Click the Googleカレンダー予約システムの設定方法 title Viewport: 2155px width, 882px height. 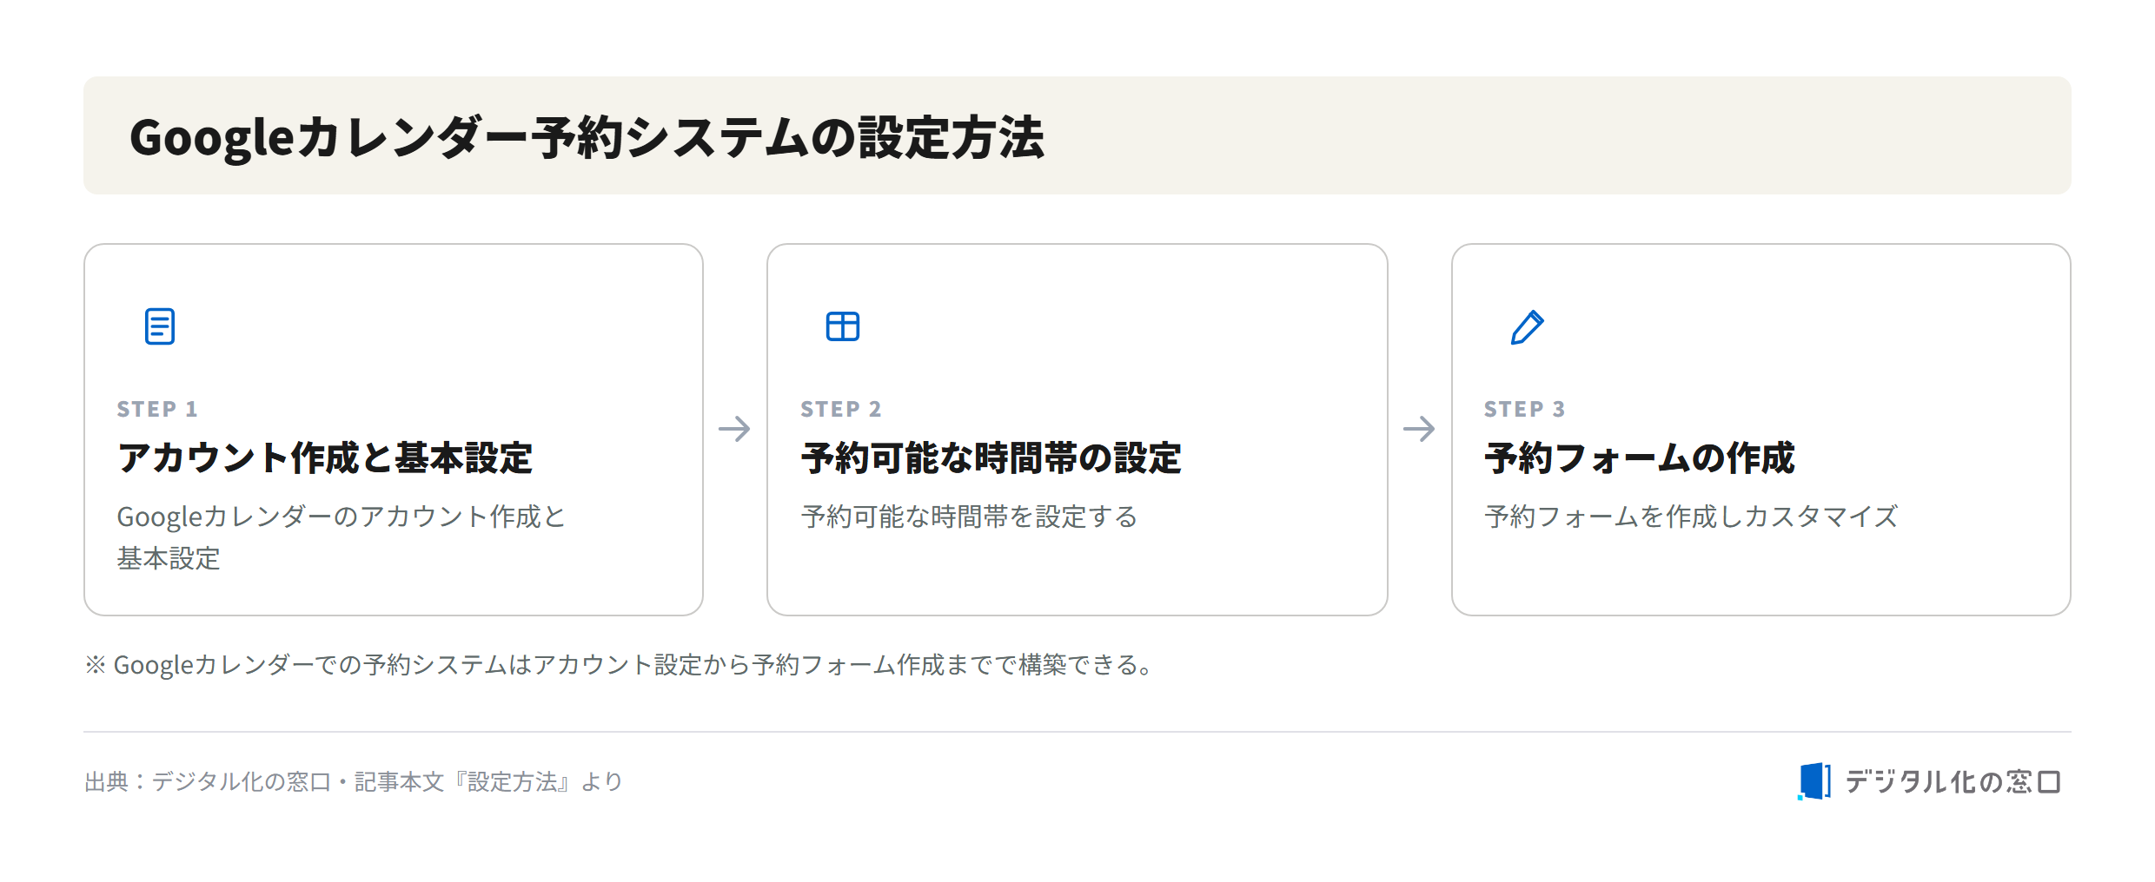tap(587, 137)
